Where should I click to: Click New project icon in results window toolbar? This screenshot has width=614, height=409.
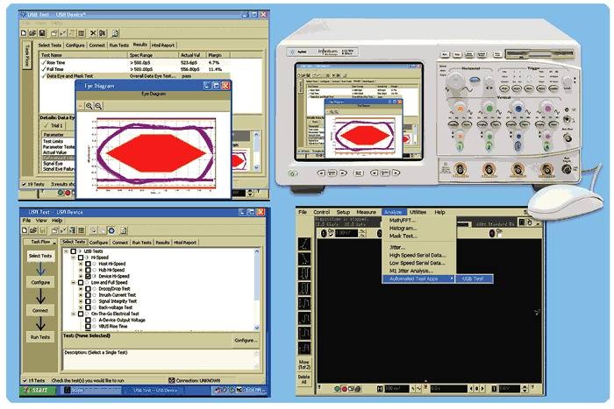point(25,33)
